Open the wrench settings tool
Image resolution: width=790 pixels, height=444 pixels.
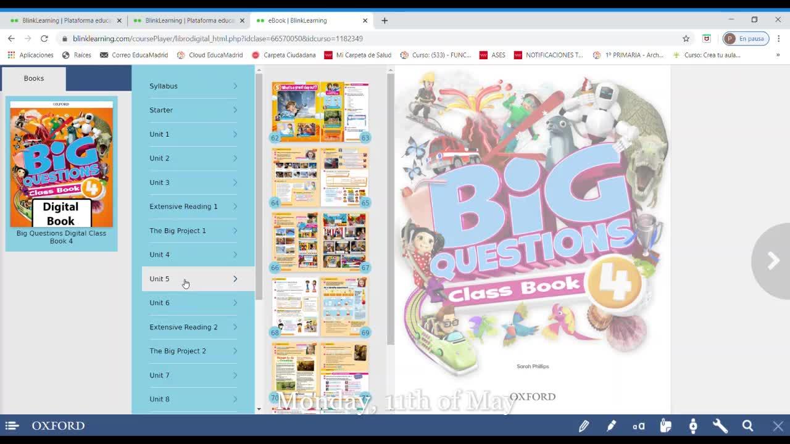tap(720, 425)
